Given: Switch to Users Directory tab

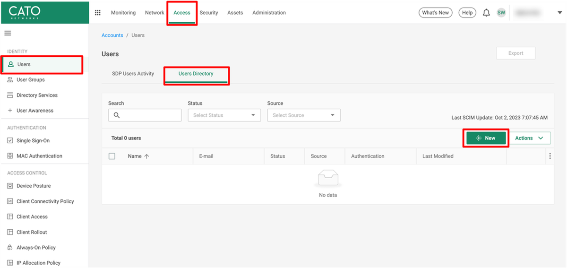Looking at the screenshot, I should [196, 74].
